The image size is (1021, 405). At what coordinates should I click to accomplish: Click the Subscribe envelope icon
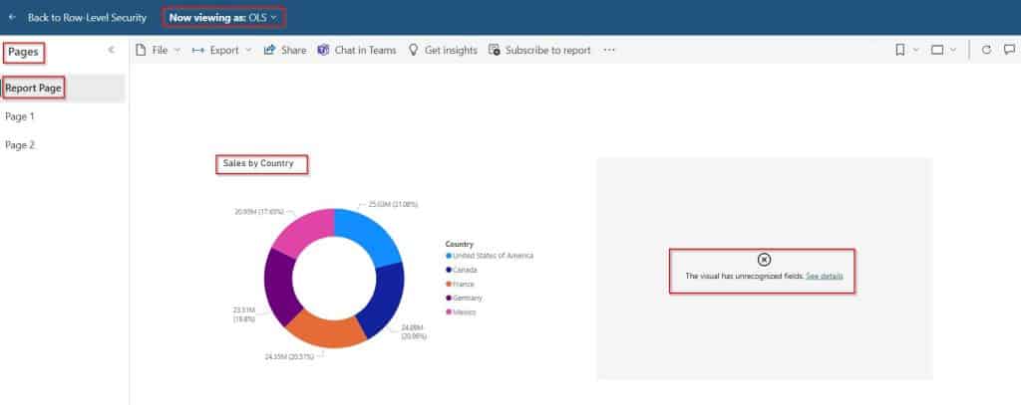pyautogui.click(x=495, y=50)
